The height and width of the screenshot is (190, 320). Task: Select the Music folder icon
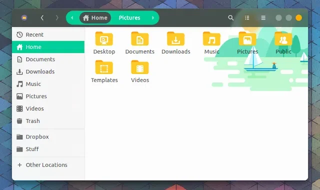coord(211,39)
